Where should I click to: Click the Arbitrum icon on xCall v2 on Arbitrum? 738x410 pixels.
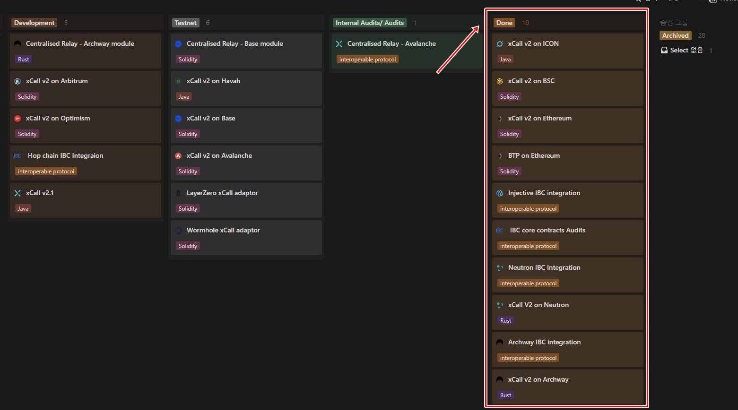17,81
